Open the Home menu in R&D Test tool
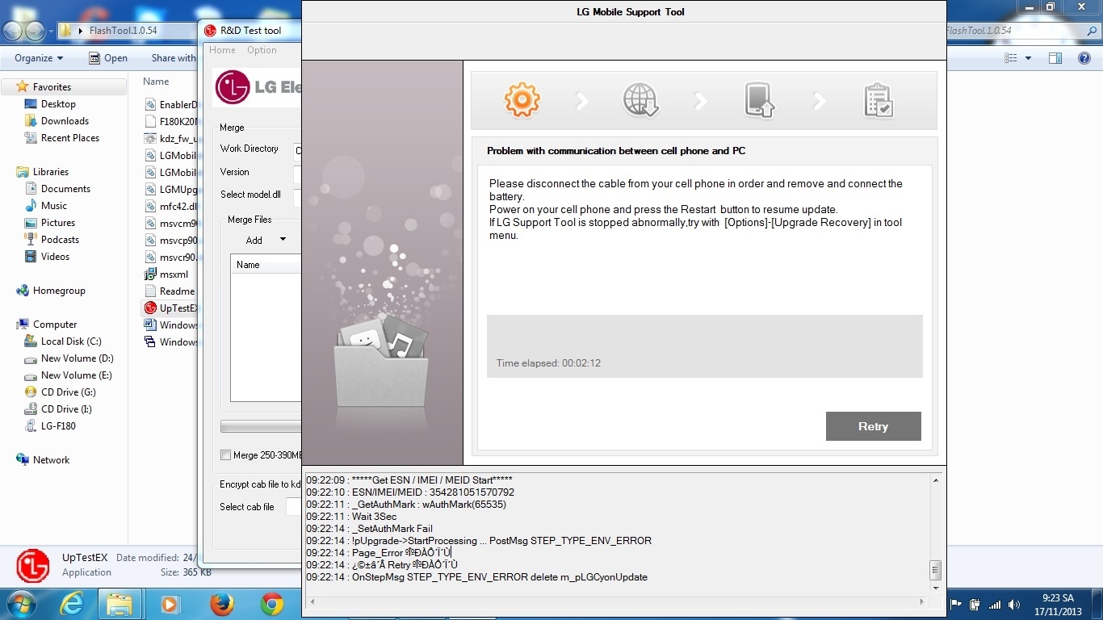Viewport: 1103px width, 620px height. click(x=222, y=50)
